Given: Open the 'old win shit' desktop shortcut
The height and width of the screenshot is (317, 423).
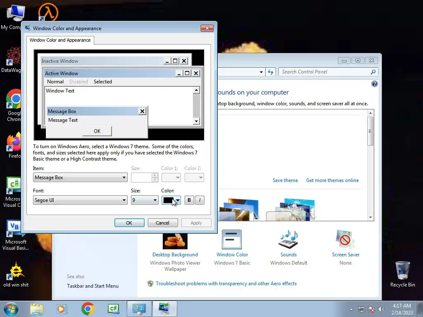Looking at the screenshot, I should click(x=16, y=274).
